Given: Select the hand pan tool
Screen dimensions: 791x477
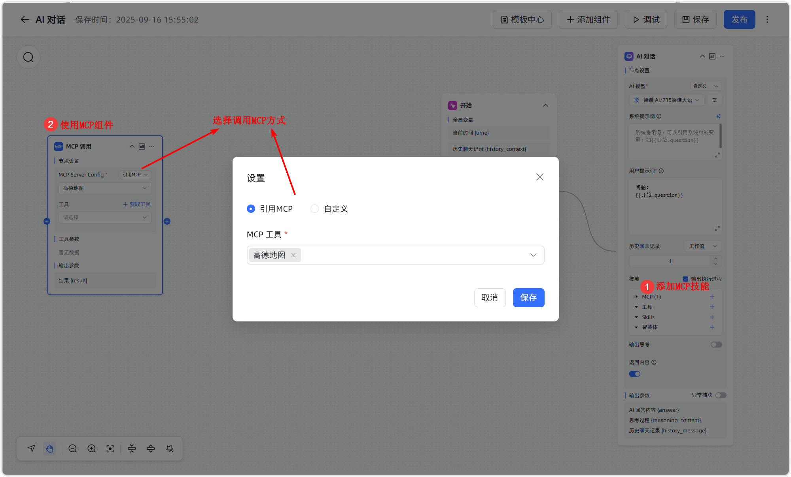Looking at the screenshot, I should coord(49,449).
